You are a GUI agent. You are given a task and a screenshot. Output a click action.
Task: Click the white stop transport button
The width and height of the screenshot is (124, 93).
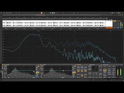click(52, 13)
